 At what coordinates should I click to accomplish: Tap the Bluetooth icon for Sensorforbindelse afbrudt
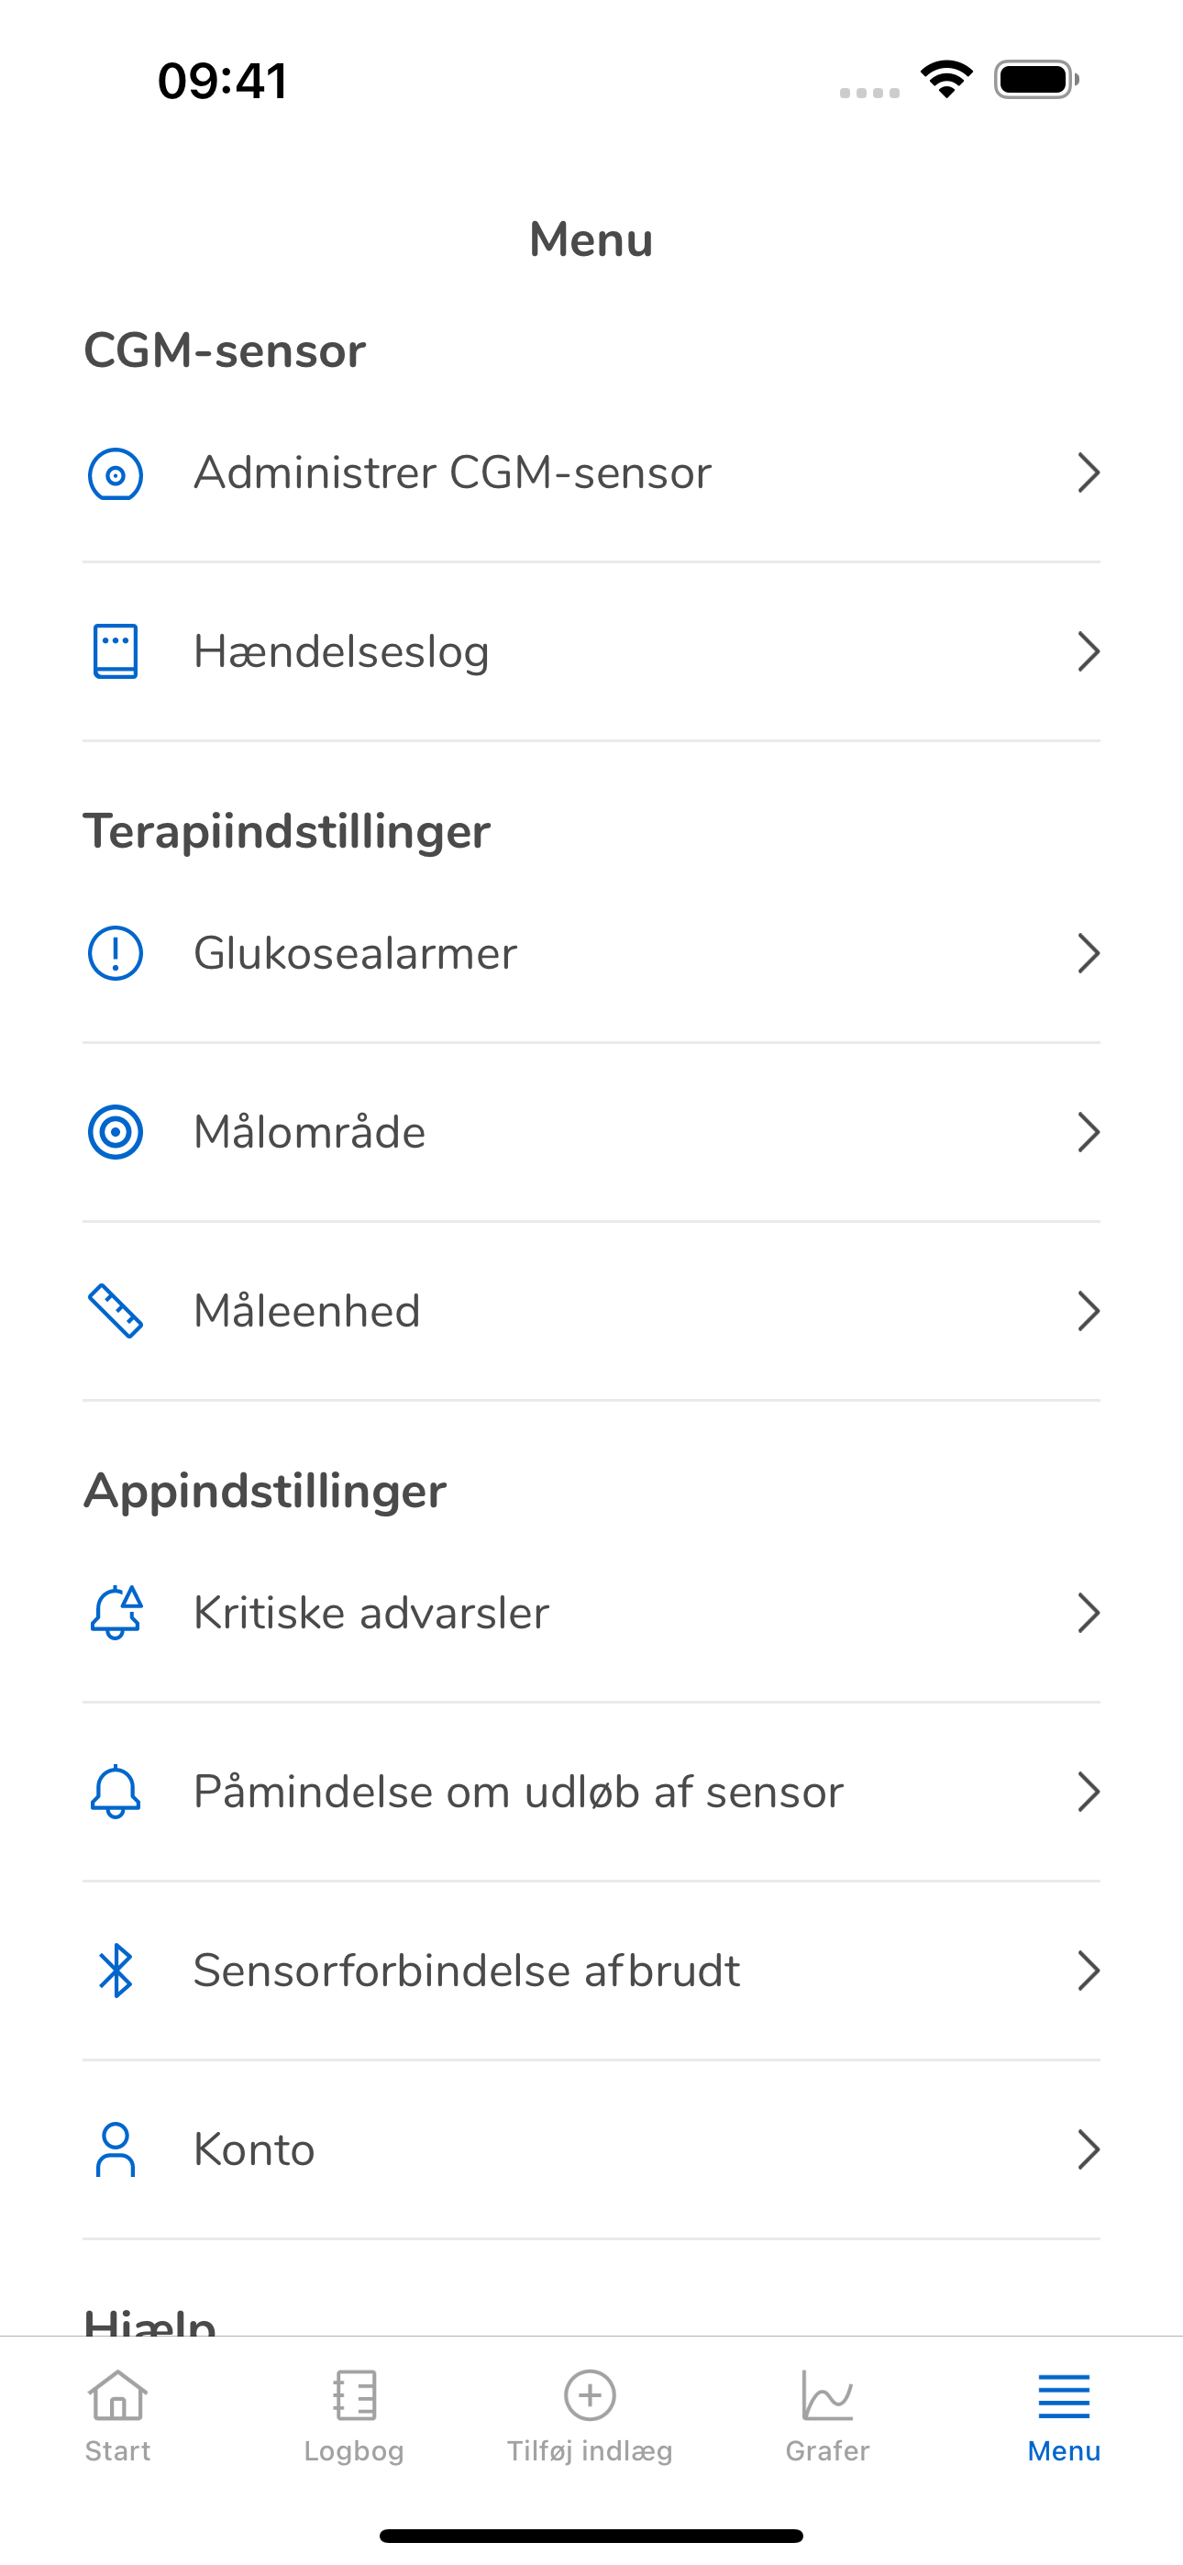pos(116,1971)
